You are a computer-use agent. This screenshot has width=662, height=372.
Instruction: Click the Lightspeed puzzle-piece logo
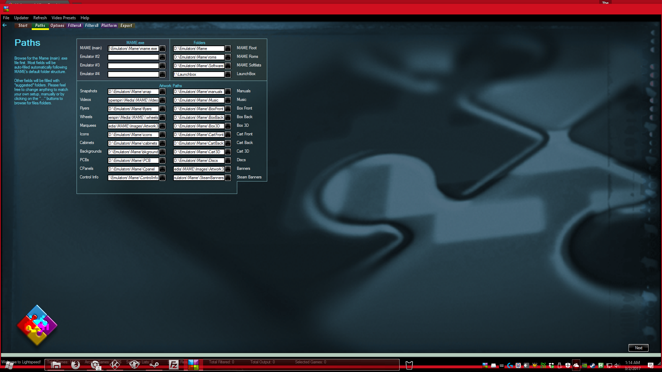coord(37,325)
